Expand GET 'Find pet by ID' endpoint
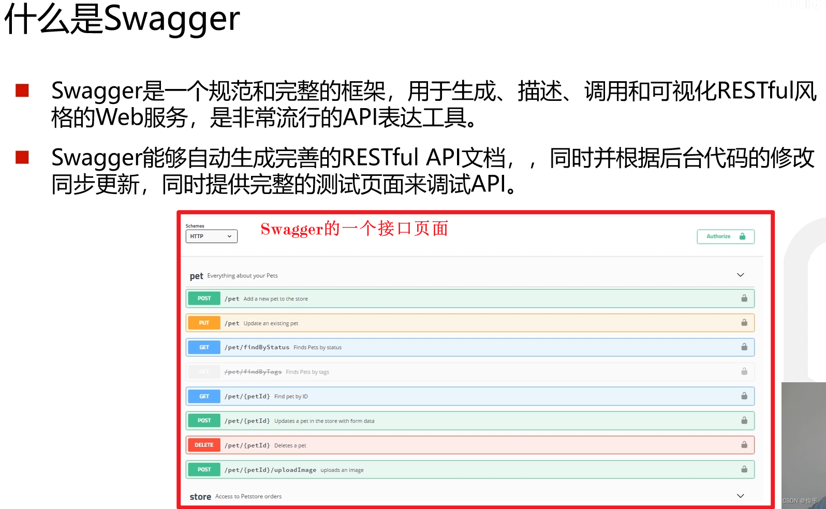 coord(470,396)
